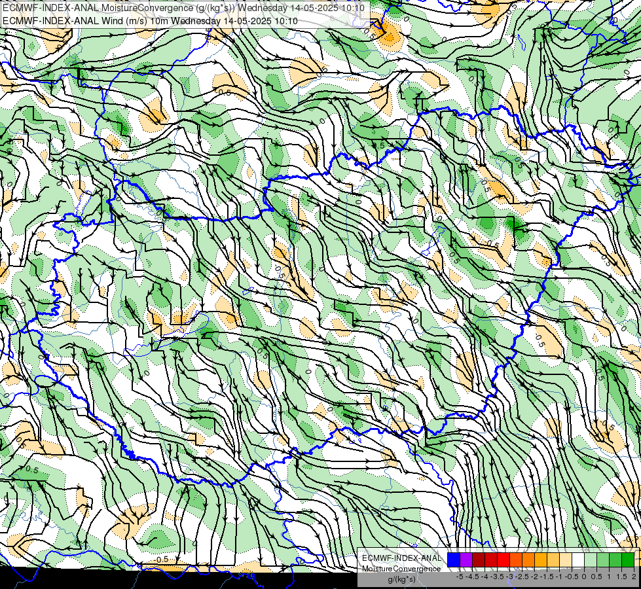Select the darkest red legend swatch

[479, 560]
